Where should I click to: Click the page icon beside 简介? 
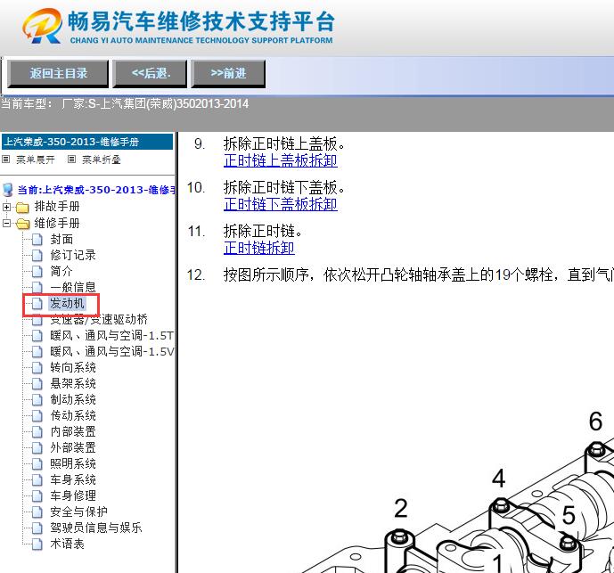(x=37, y=272)
